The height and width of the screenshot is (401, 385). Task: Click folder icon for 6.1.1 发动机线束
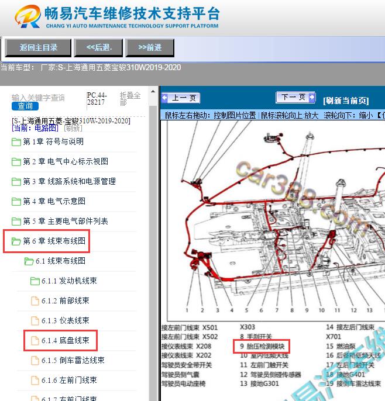coord(35,281)
